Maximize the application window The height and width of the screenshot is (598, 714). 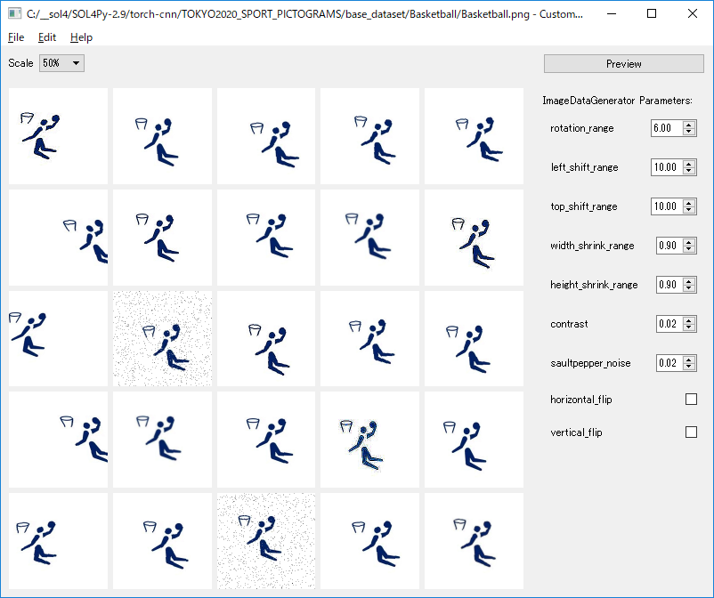coord(652,13)
